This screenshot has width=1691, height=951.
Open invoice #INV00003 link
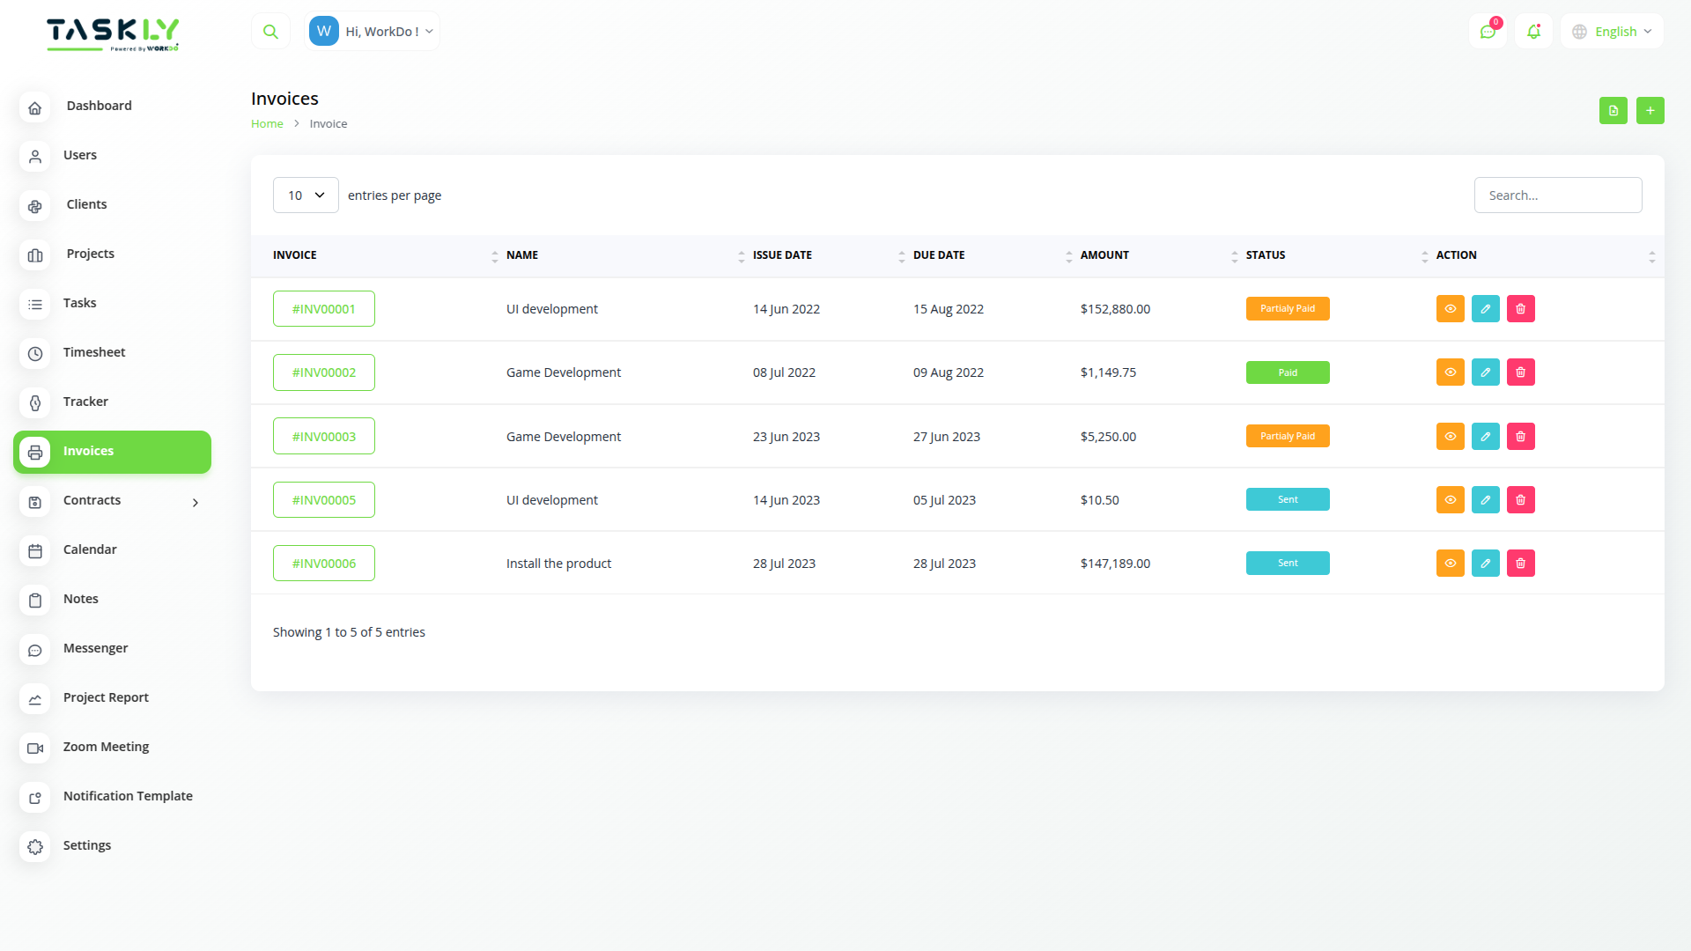click(323, 435)
